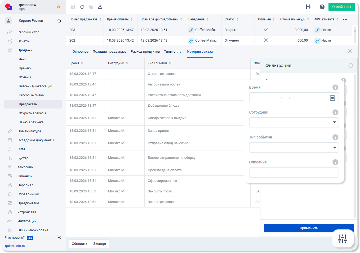Click the download icon in top toolbar
This screenshot has width=360, height=253.
coord(100,7)
